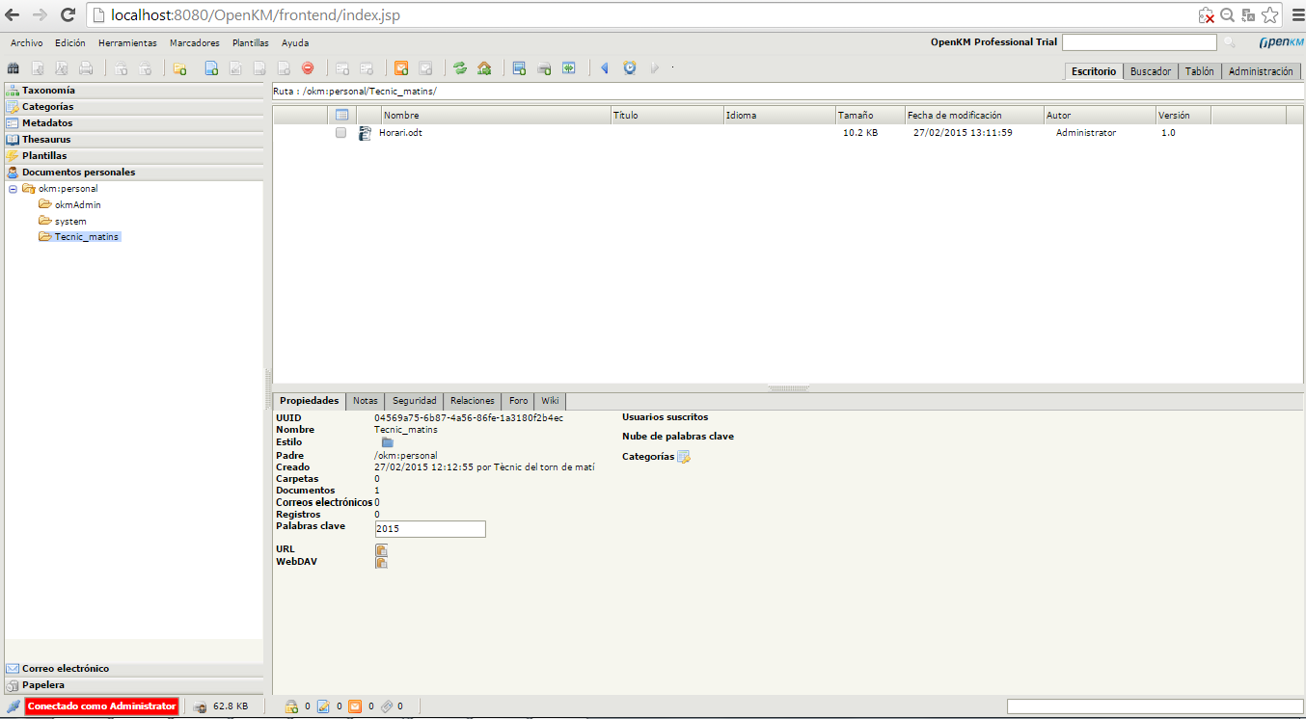The image size is (1306, 719).
Task: Select the okmAdmin folder in the tree
Action: [x=77, y=205]
